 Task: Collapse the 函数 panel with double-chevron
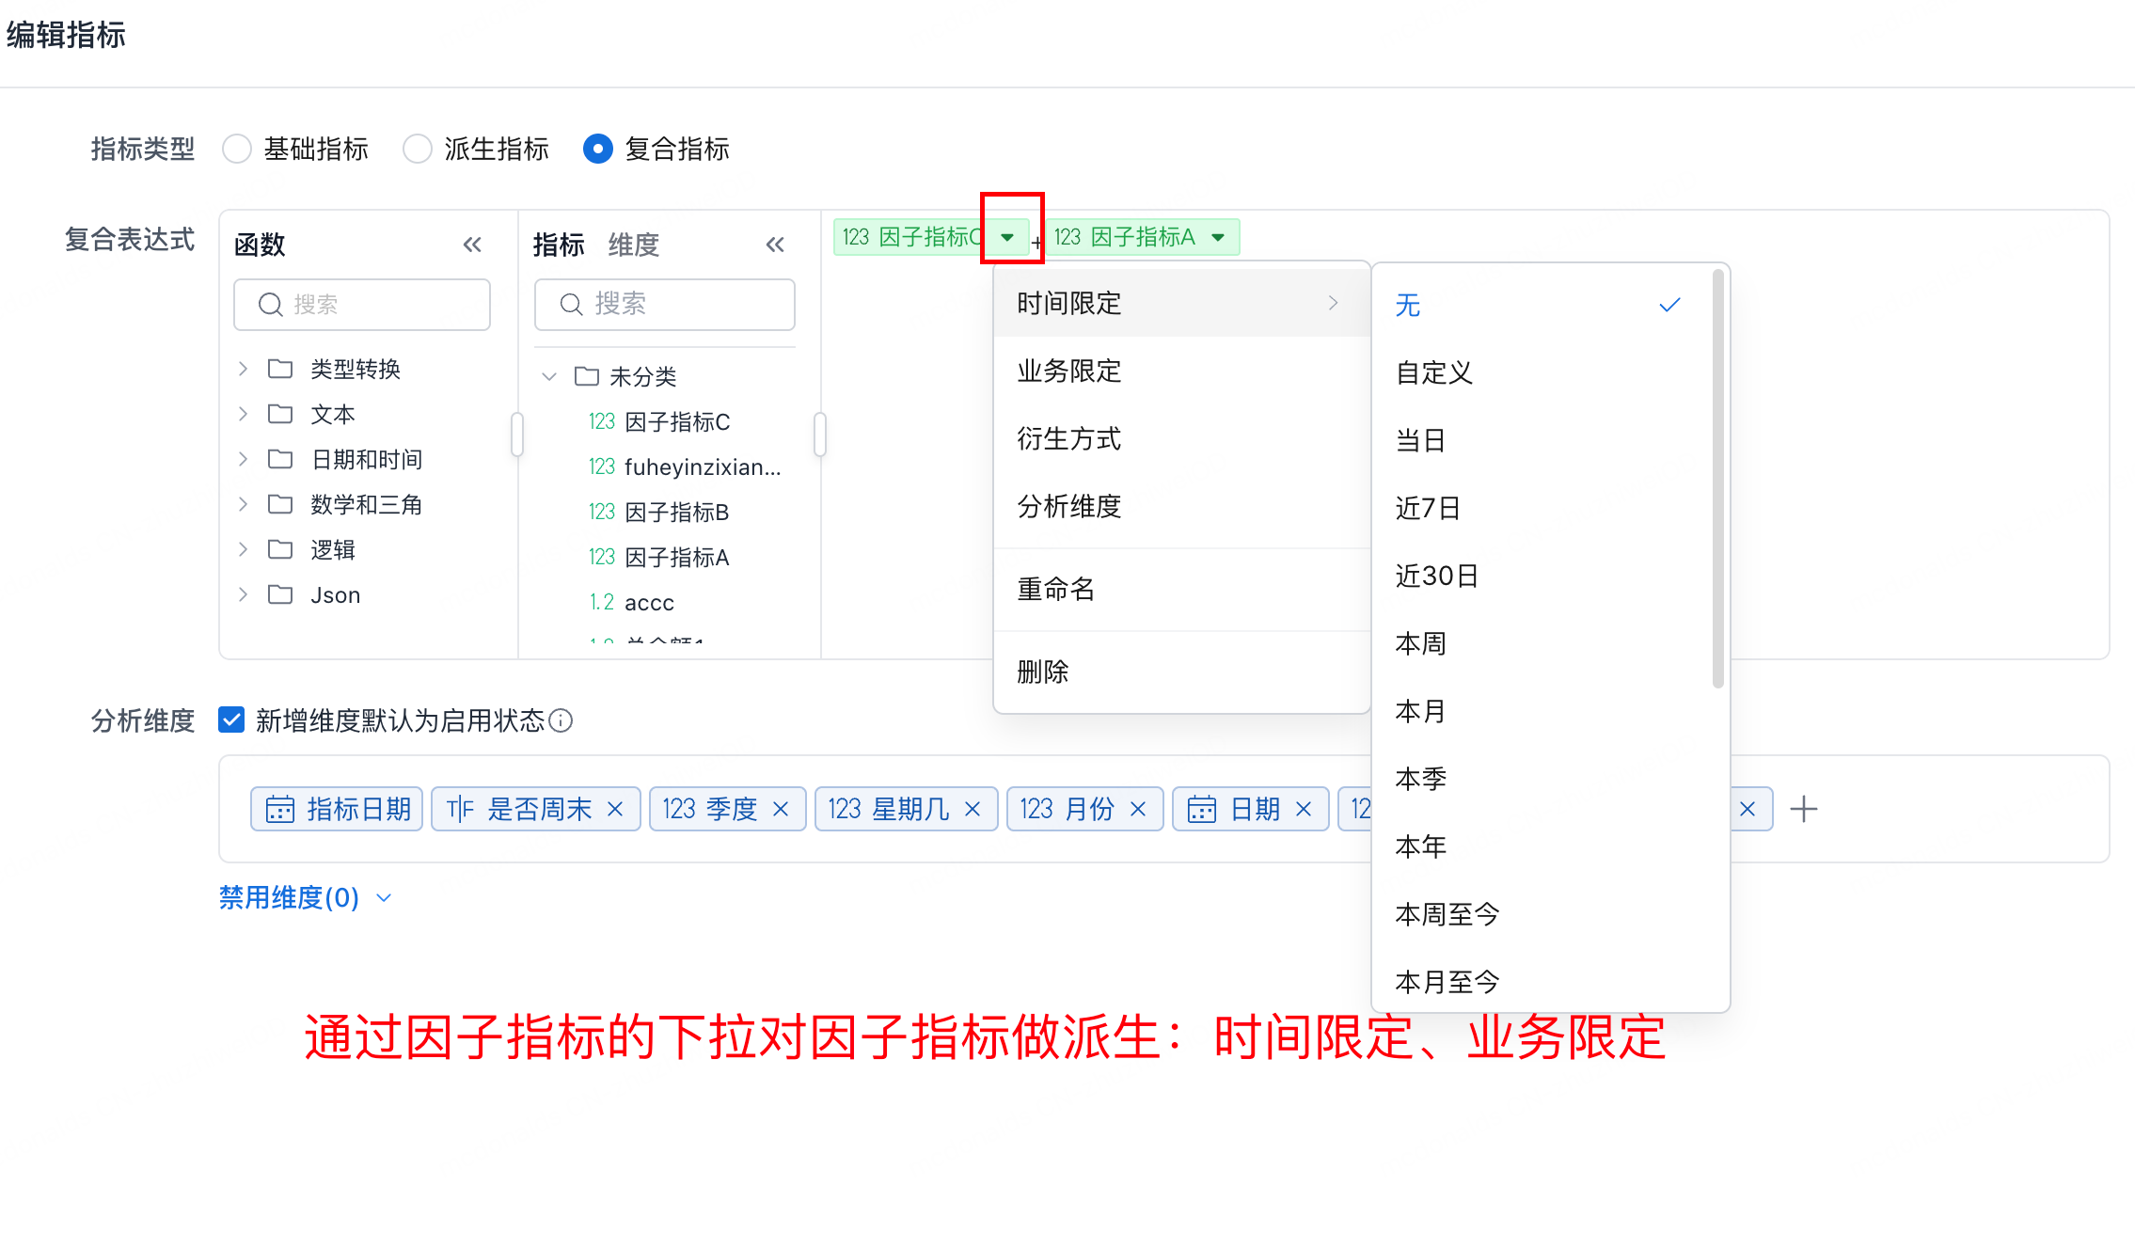[472, 245]
